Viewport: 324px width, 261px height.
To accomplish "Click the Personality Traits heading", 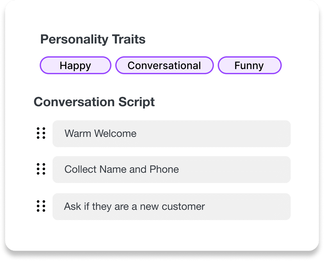I will point(93,39).
